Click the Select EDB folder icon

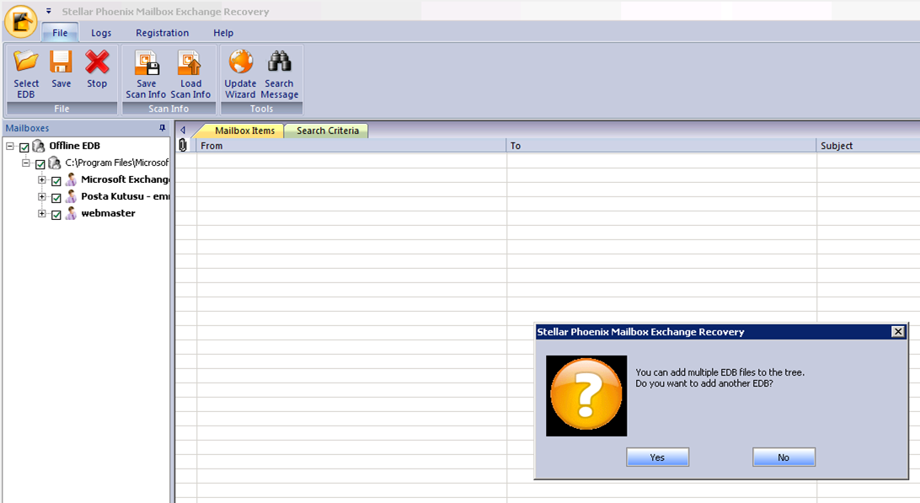(26, 61)
